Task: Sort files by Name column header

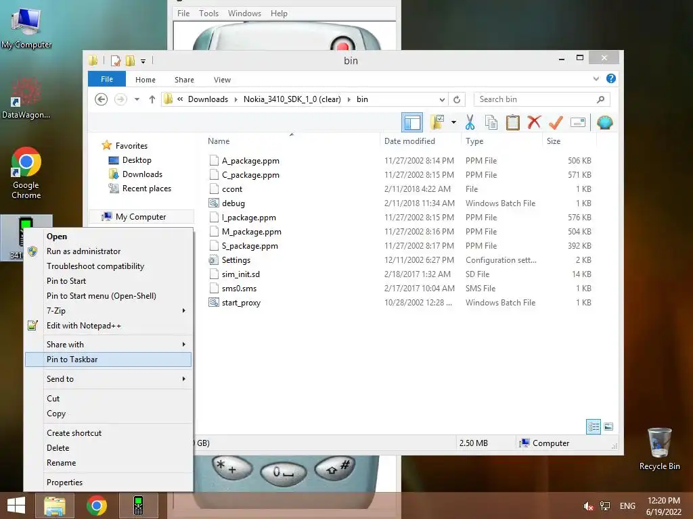Action: click(219, 141)
